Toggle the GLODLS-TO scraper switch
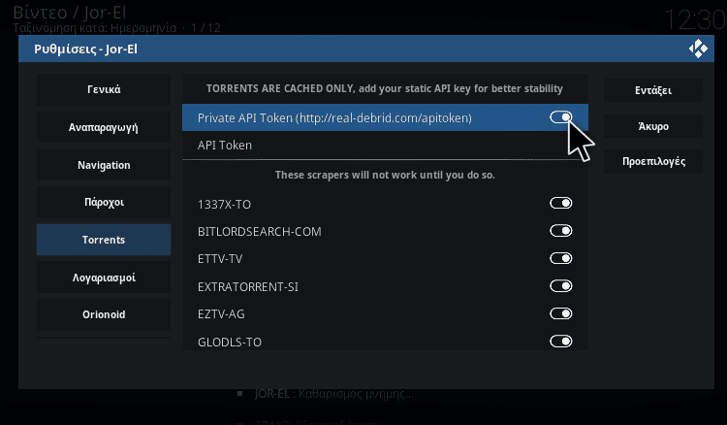Viewport: 727px width, 425px height. click(x=560, y=342)
